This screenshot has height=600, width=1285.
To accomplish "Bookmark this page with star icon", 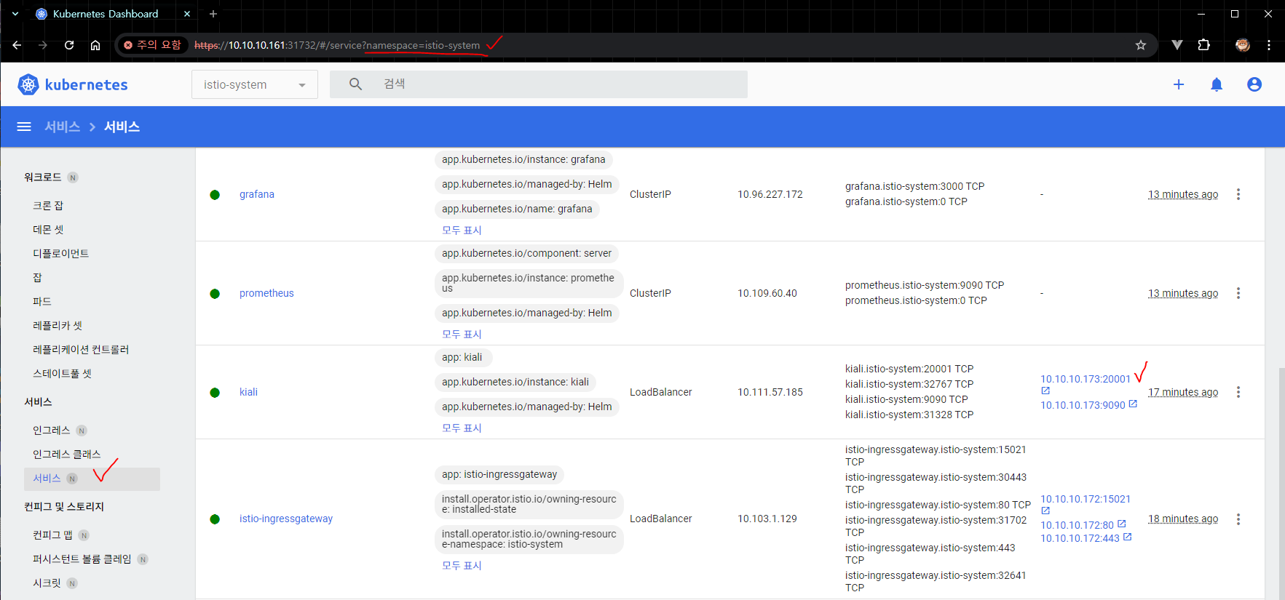I will [x=1141, y=45].
